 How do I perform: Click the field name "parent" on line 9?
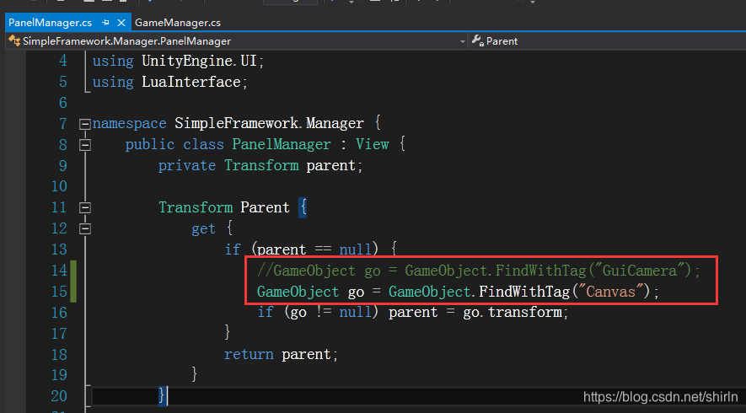tap(331, 165)
